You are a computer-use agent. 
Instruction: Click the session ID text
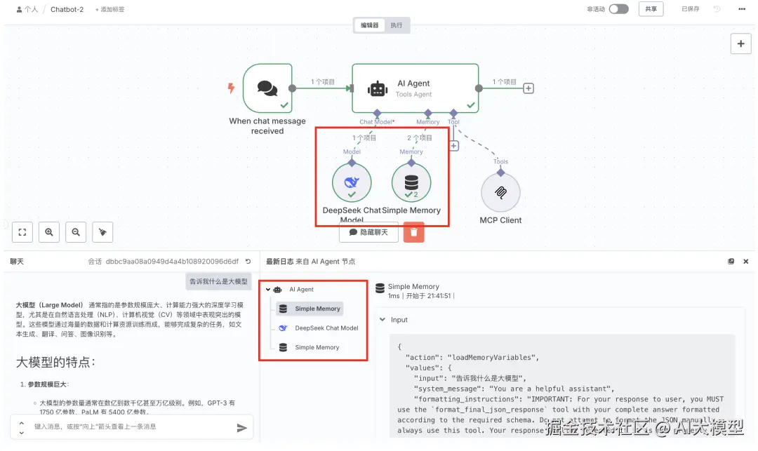172,261
